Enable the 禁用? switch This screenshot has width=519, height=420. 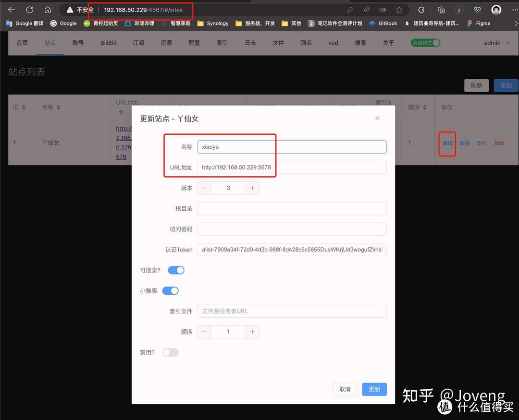pos(170,352)
